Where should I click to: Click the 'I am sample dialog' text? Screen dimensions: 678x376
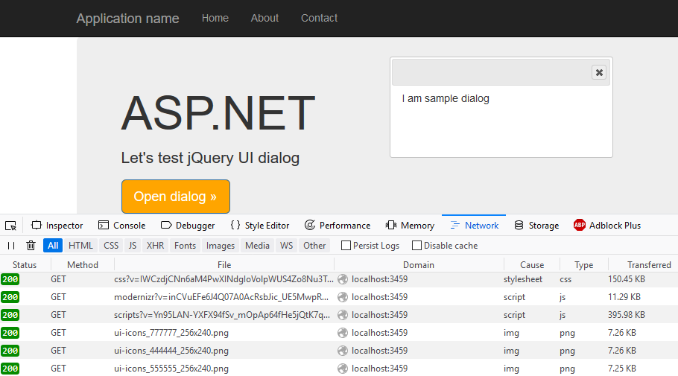tap(446, 99)
